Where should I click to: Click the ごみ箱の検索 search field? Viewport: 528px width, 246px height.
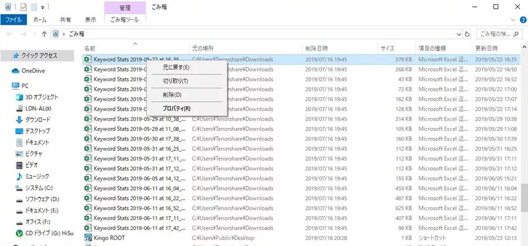tap(499, 34)
